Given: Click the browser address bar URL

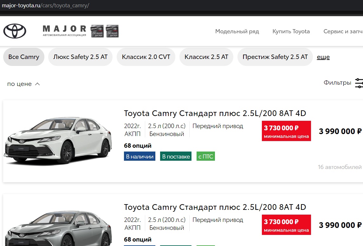Looking at the screenshot, I should [x=45, y=6].
